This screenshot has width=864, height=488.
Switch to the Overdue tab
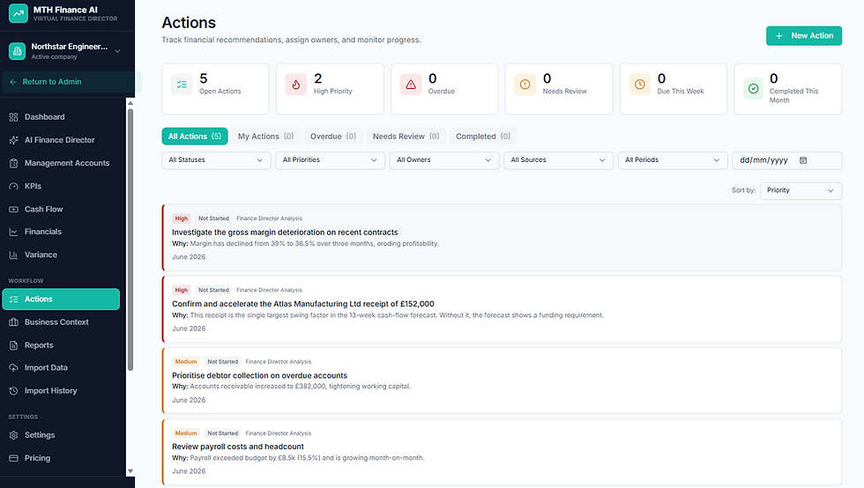point(333,136)
